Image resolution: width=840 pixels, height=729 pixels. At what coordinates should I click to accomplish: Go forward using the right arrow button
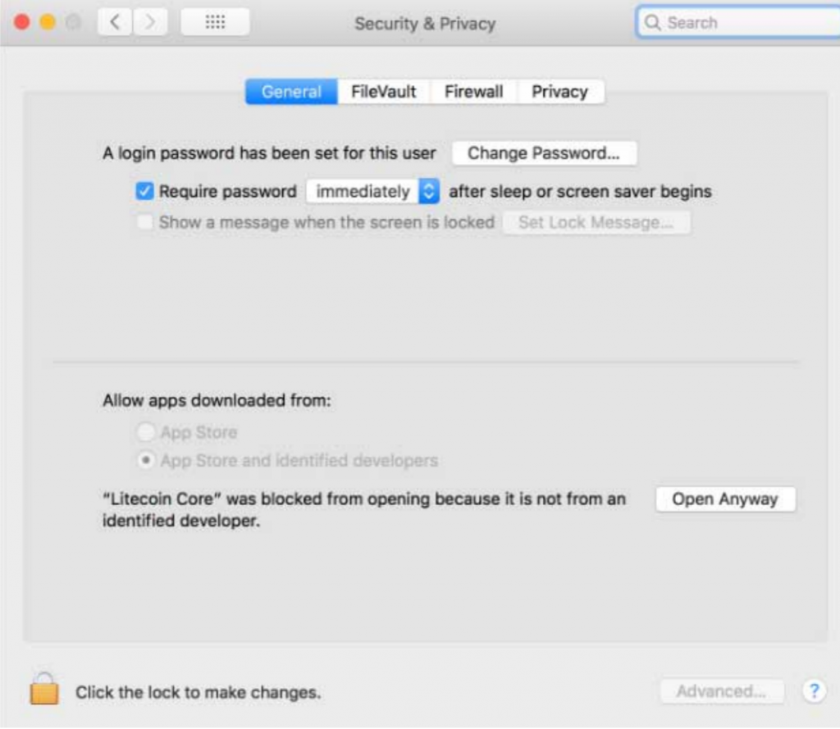click(x=150, y=22)
